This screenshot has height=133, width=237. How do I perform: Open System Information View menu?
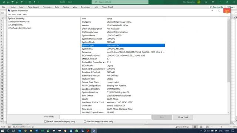point(19,14)
